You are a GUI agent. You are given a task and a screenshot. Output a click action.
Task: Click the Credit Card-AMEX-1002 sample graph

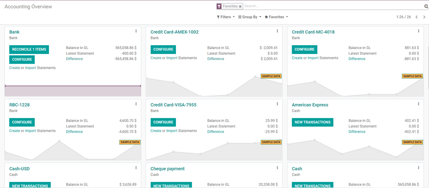tap(214, 86)
